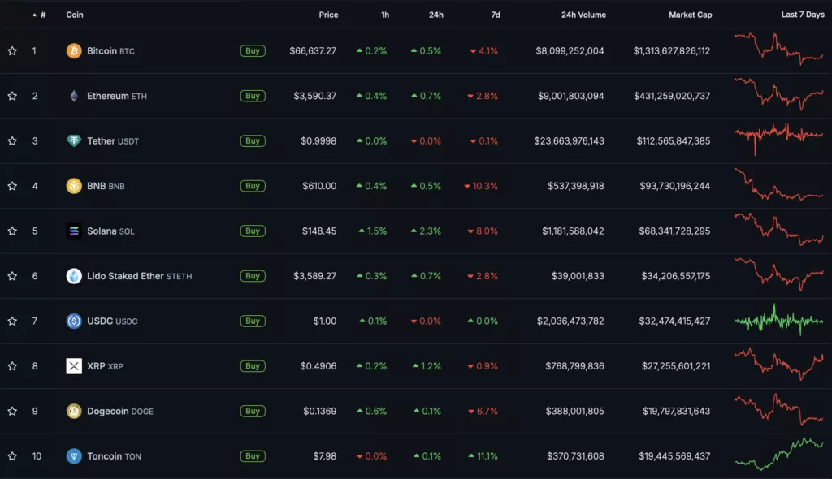Open the USDC coin page link
This screenshot has width=832, height=479.
pos(112,321)
